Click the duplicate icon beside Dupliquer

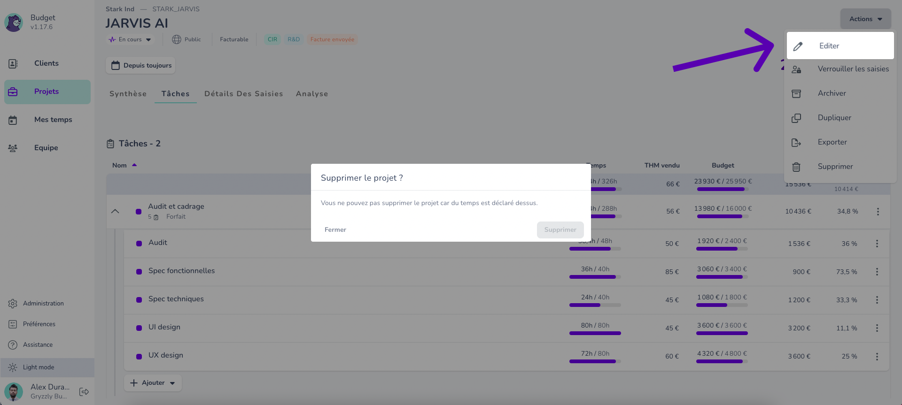pos(796,118)
